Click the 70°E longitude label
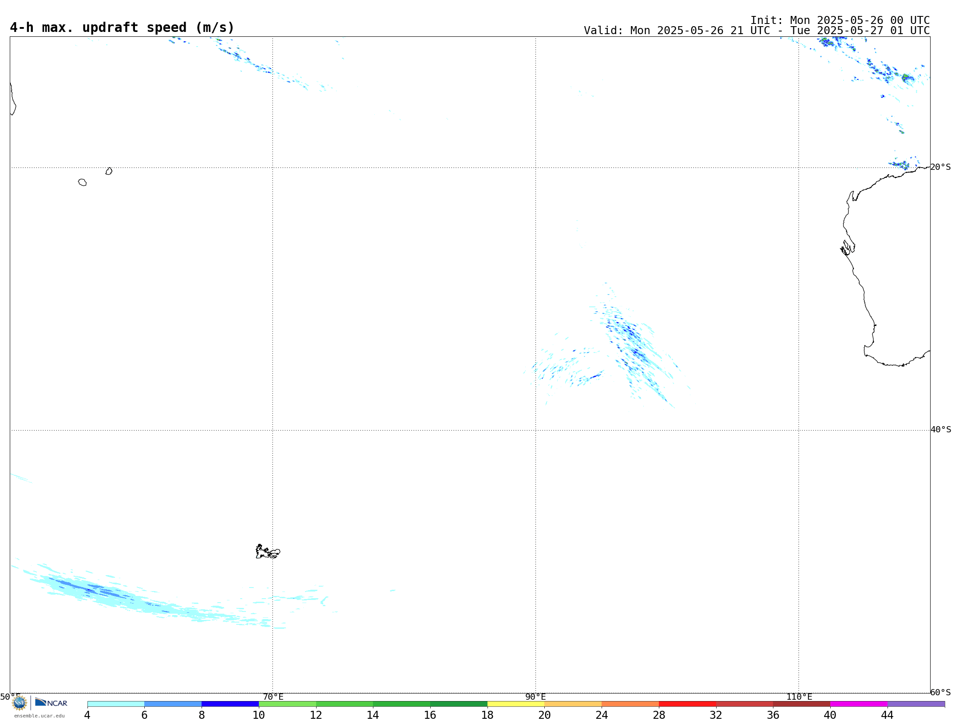This screenshot has width=959, height=721. (x=273, y=697)
